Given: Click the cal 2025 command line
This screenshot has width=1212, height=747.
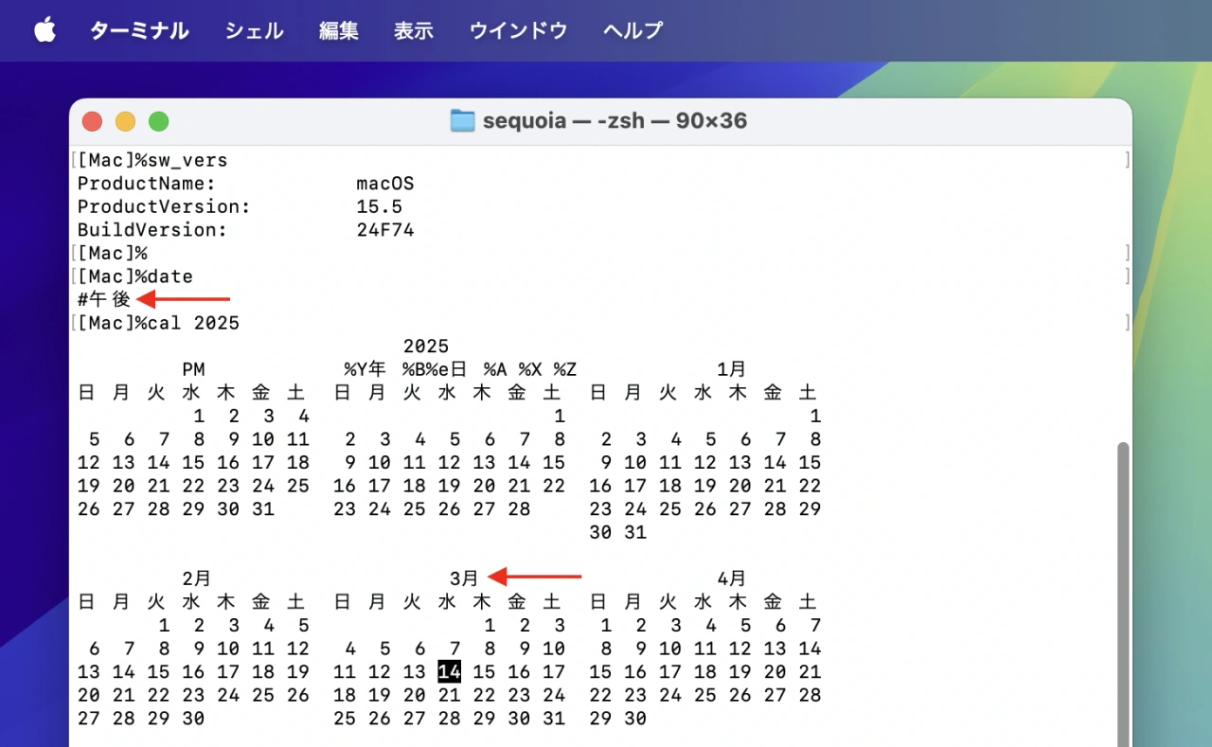Looking at the screenshot, I should pos(193,324).
